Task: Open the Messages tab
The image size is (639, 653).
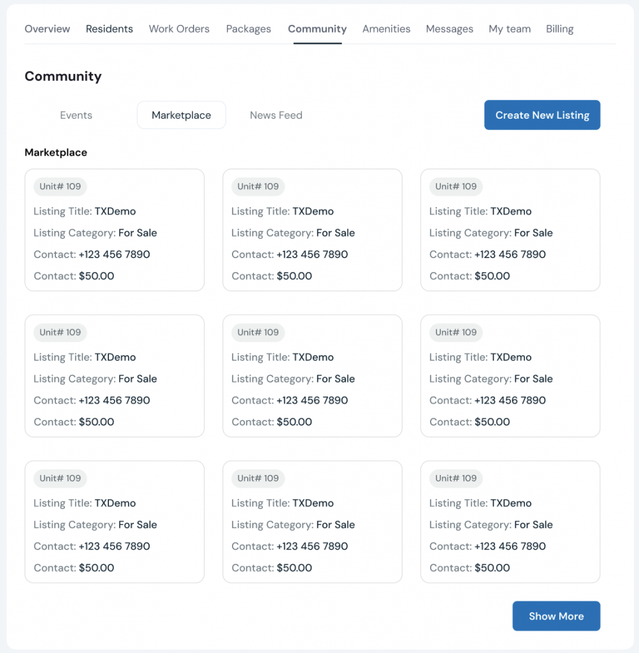Action: point(449,29)
